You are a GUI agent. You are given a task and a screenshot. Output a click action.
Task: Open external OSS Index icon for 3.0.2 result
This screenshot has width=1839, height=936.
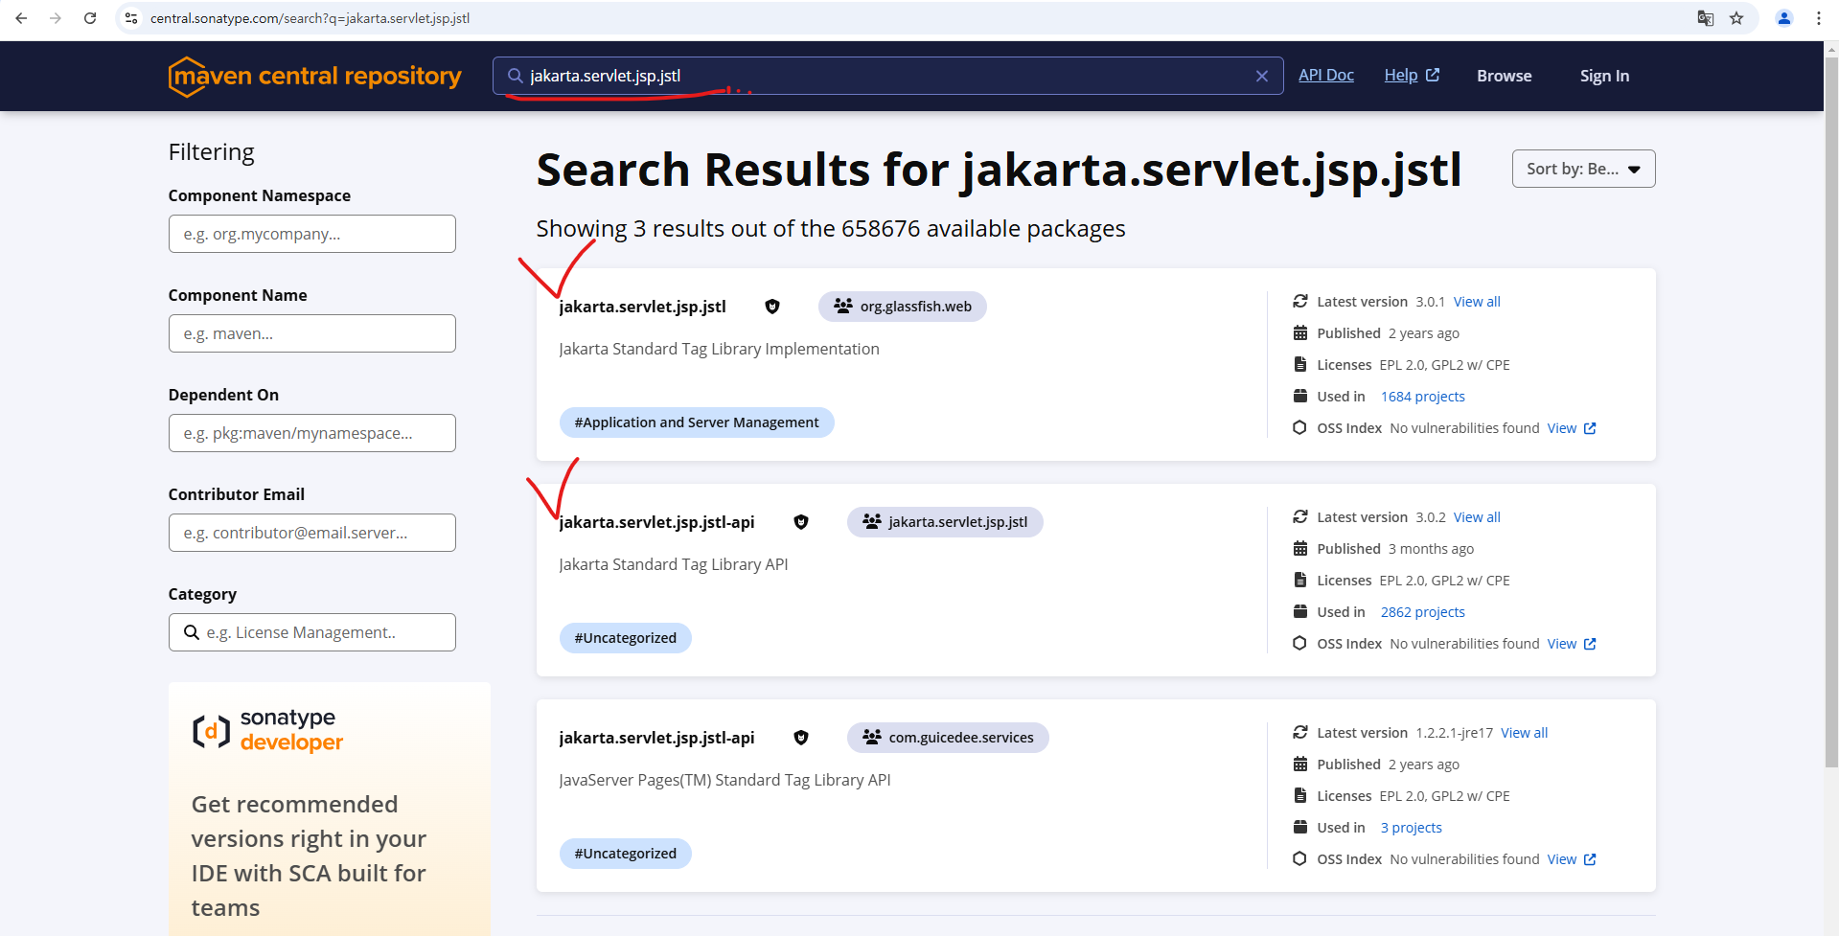[x=1590, y=644]
